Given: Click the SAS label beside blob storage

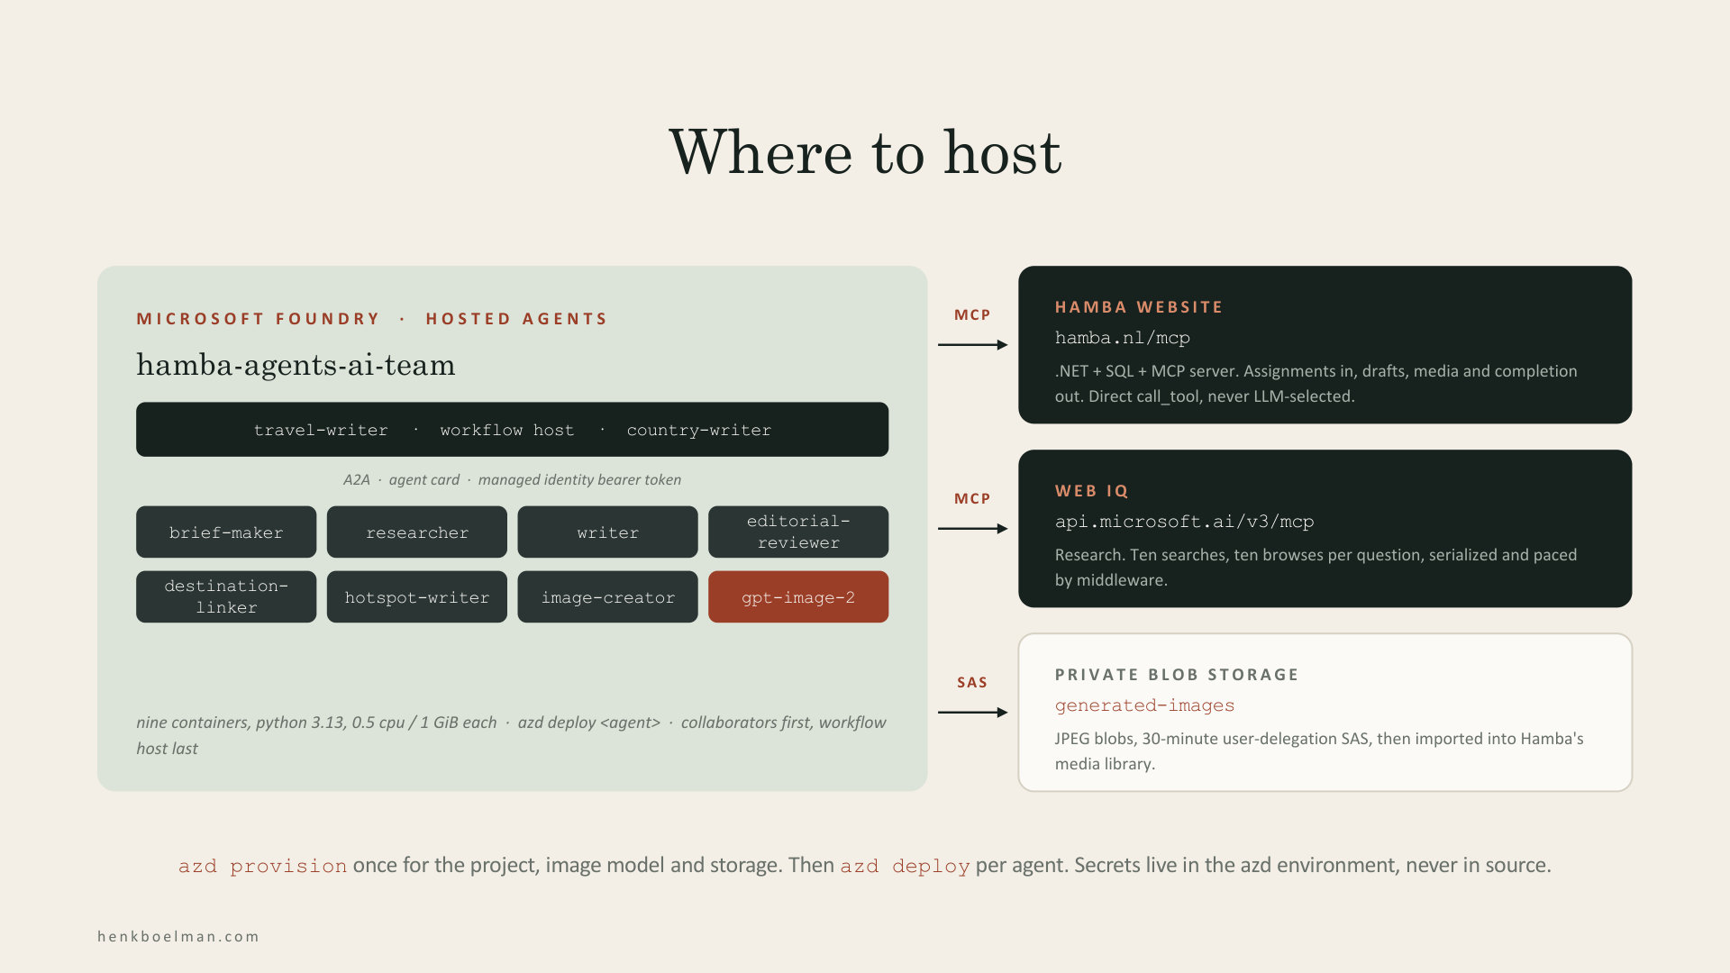Looking at the screenshot, I should tap(972, 683).
